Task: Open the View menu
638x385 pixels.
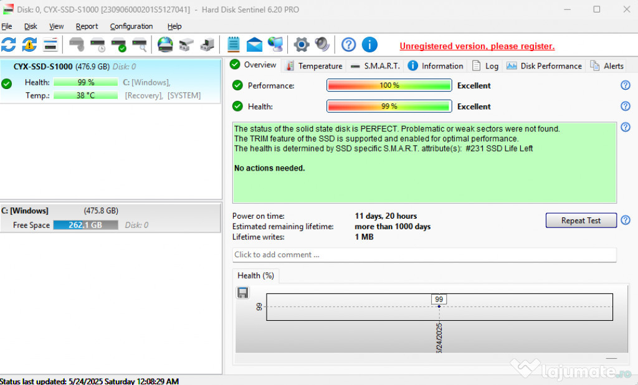Action: tap(57, 26)
